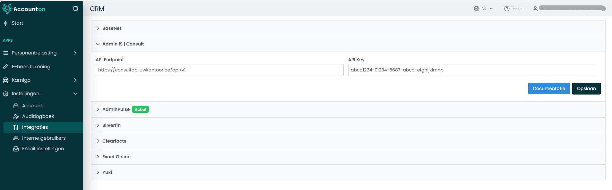Click the Personenbelasting list icon

(5, 53)
